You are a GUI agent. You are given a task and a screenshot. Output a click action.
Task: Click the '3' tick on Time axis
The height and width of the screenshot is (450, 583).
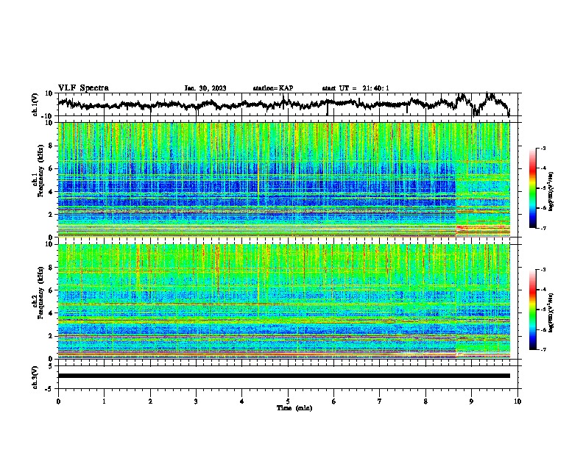(x=196, y=401)
